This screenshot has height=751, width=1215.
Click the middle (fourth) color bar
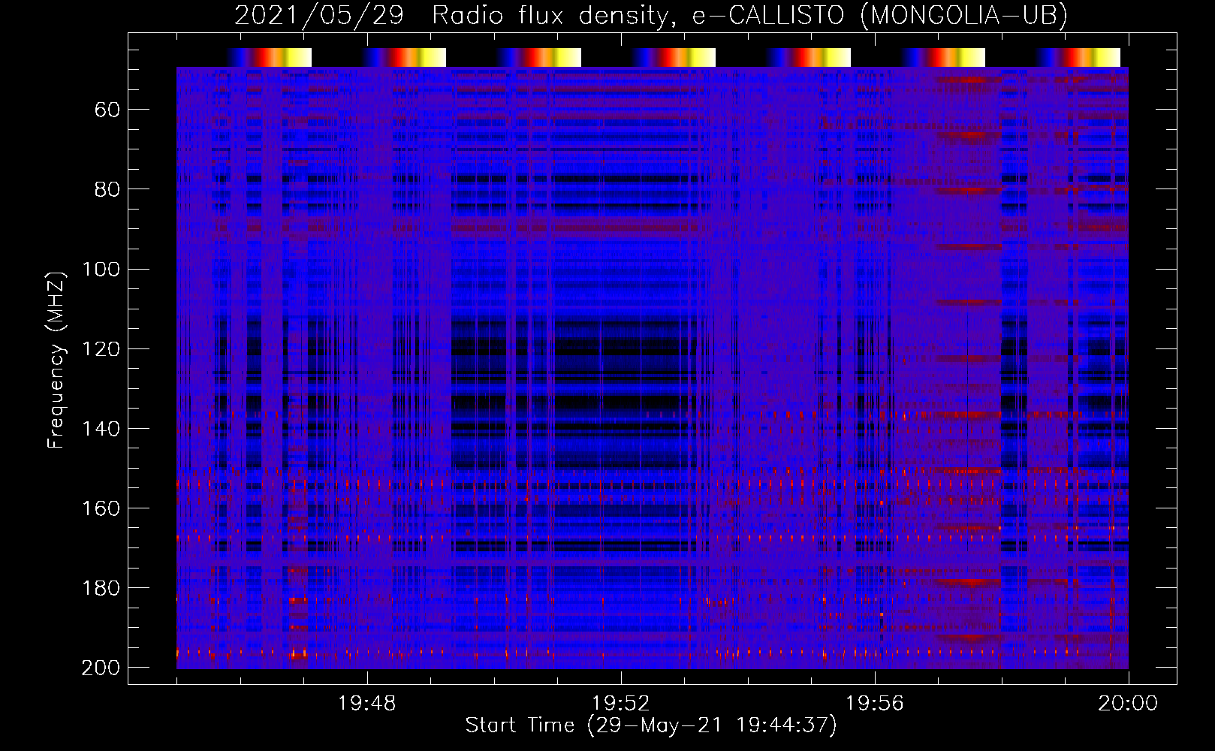[674, 57]
